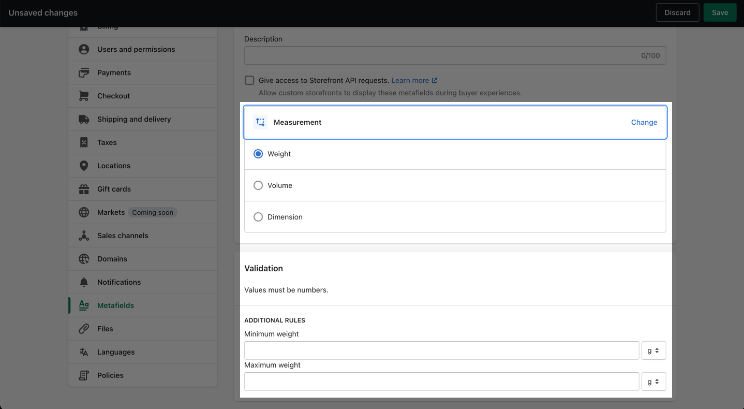Select the Volume radio option
Screen dimensions: 744x409
pos(258,185)
